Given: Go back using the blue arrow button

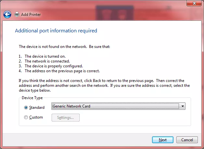Looking at the screenshot, I should pyautogui.click(x=7, y=14).
